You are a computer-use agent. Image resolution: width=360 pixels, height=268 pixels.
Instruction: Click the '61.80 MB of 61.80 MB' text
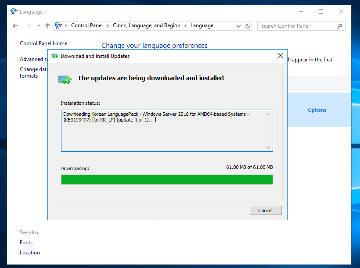249,167
